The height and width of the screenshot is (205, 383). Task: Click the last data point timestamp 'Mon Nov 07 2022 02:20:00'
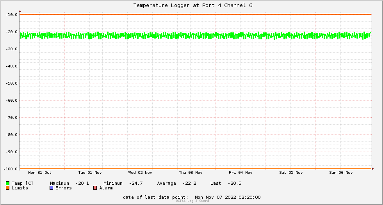tap(228, 197)
